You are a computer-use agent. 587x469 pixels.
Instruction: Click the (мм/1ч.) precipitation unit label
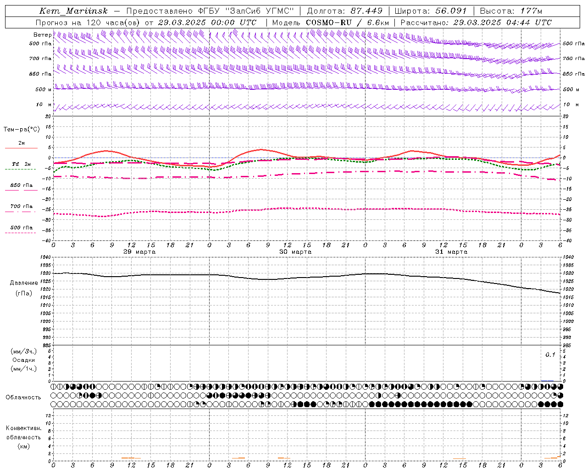click(x=24, y=369)
